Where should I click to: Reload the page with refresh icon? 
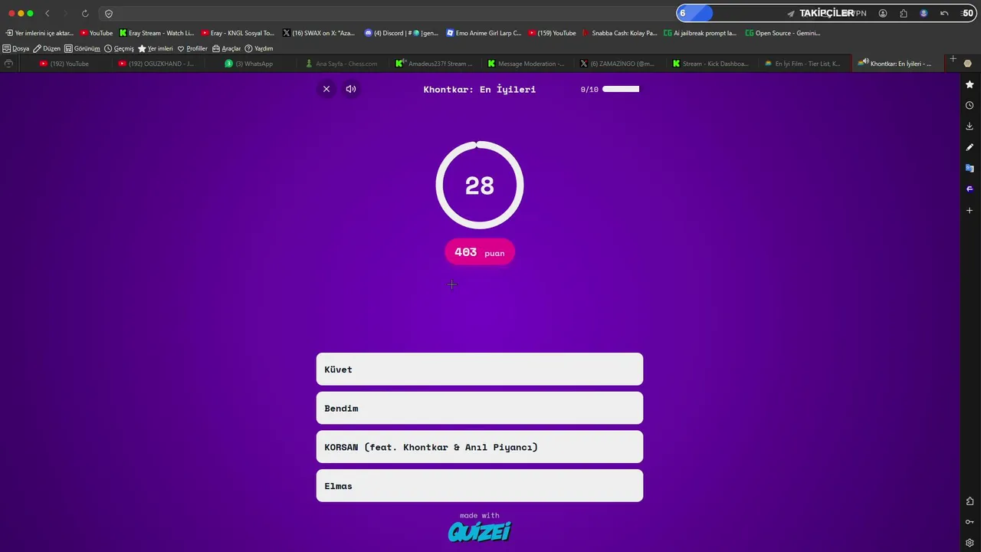[85, 13]
